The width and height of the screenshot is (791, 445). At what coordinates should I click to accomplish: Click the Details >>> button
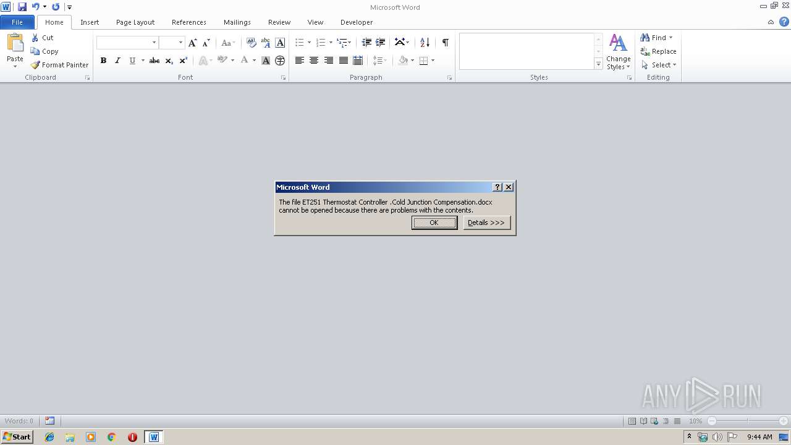(487, 222)
